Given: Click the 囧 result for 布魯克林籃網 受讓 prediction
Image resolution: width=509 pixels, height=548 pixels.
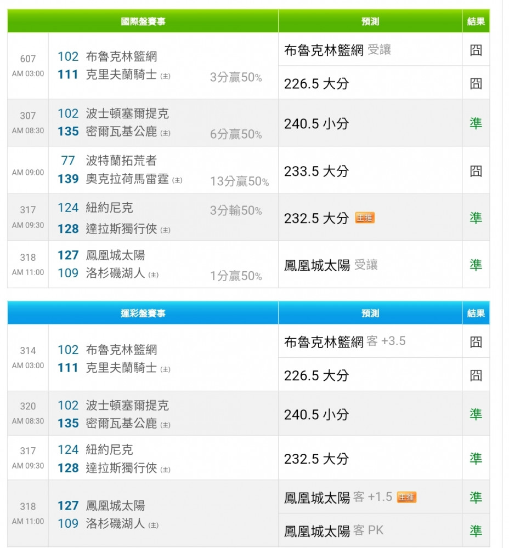Looking at the screenshot, I should [476, 50].
